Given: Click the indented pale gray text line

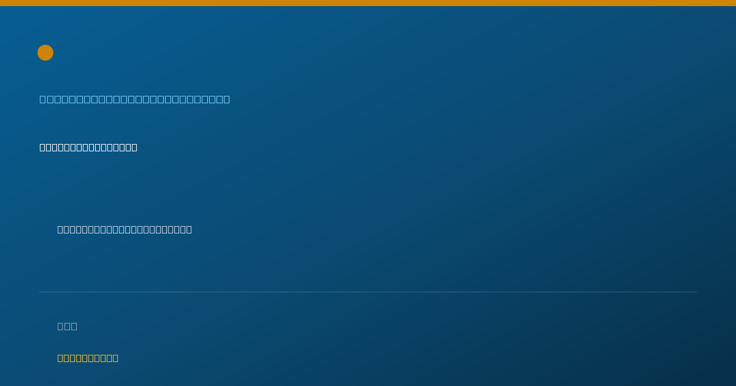Looking at the screenshot, I should click(125, 229).
